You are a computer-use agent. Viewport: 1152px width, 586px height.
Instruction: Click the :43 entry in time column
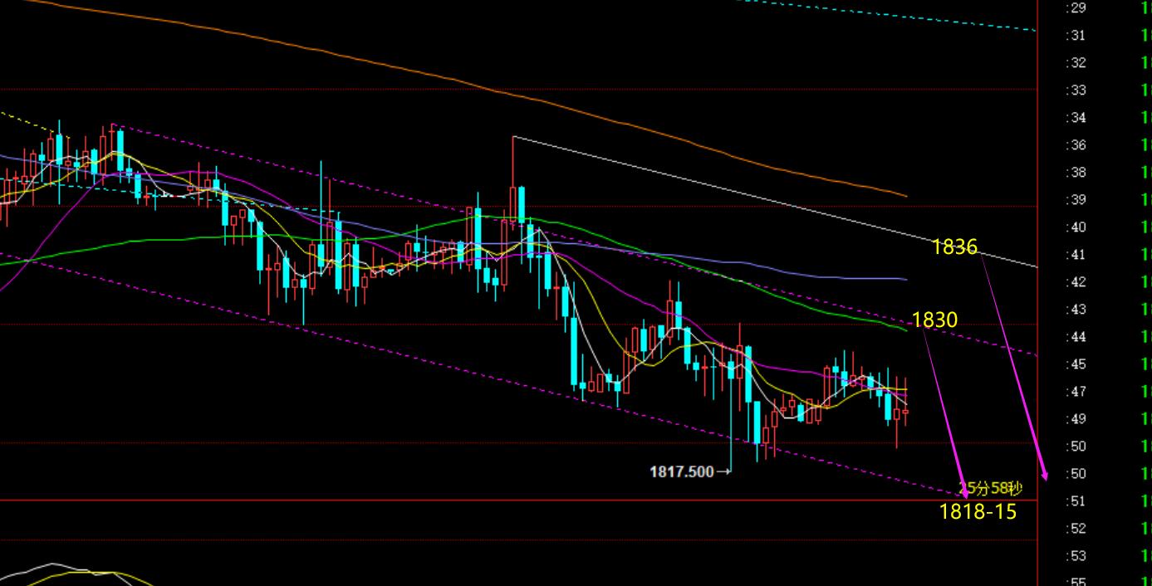pyautogui.click(x=1076, y=310)
